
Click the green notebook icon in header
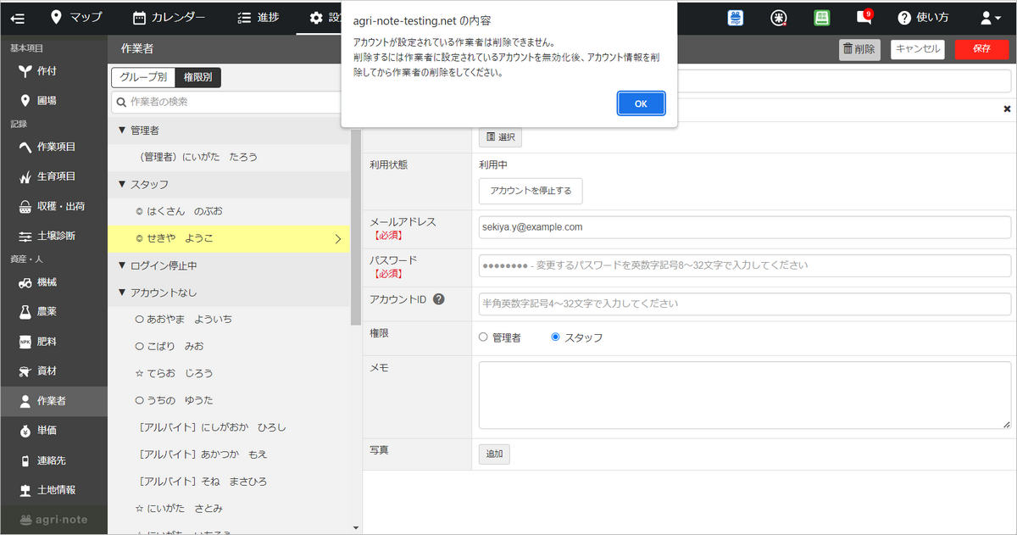click(x=821, y=17)
